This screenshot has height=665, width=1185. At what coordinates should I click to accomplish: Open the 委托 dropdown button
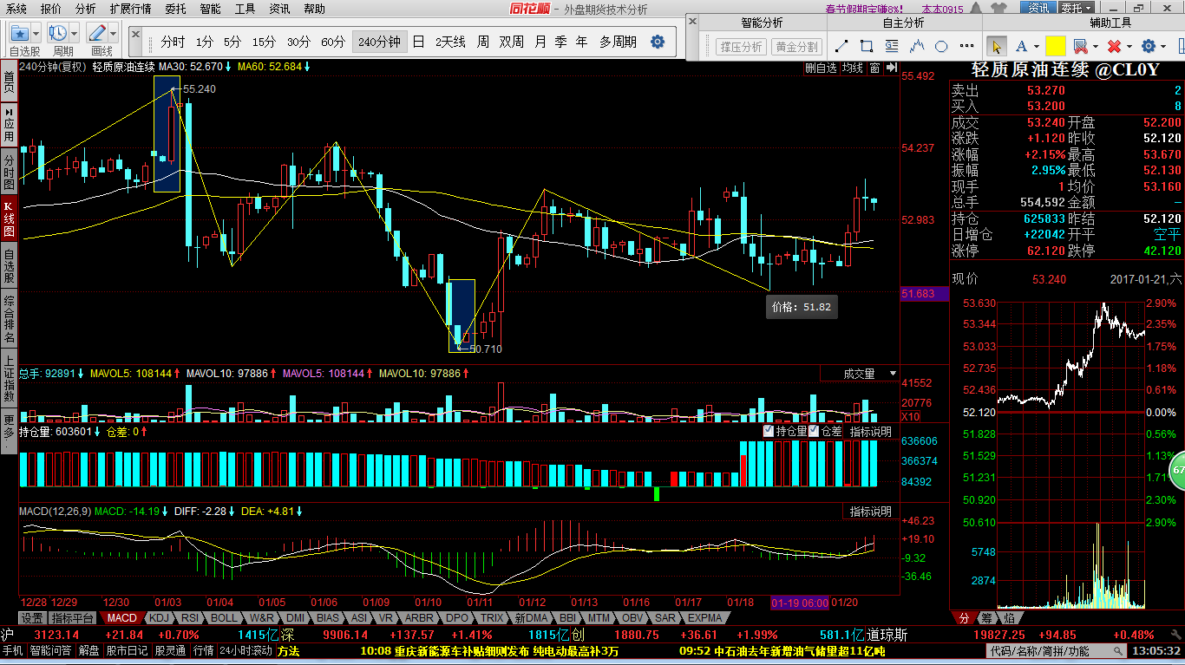pos(1076,8)
